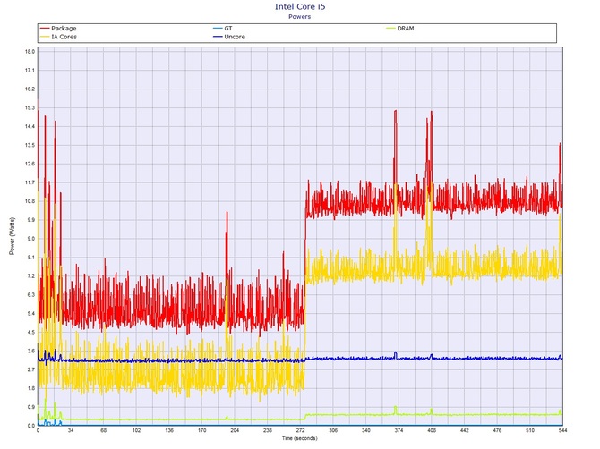Click the 13.5 y-axis value
Viewport: 600px width, 449px height.
coord(30,145)
